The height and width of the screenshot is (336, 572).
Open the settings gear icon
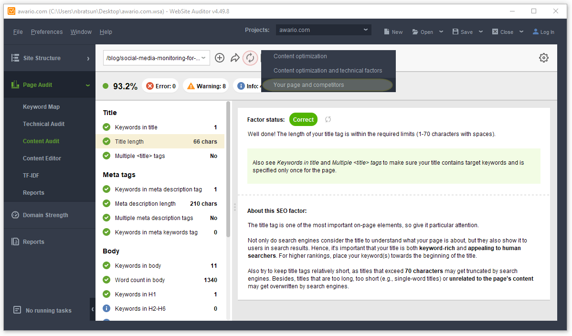pyautogui.click(x=543, y=58)
